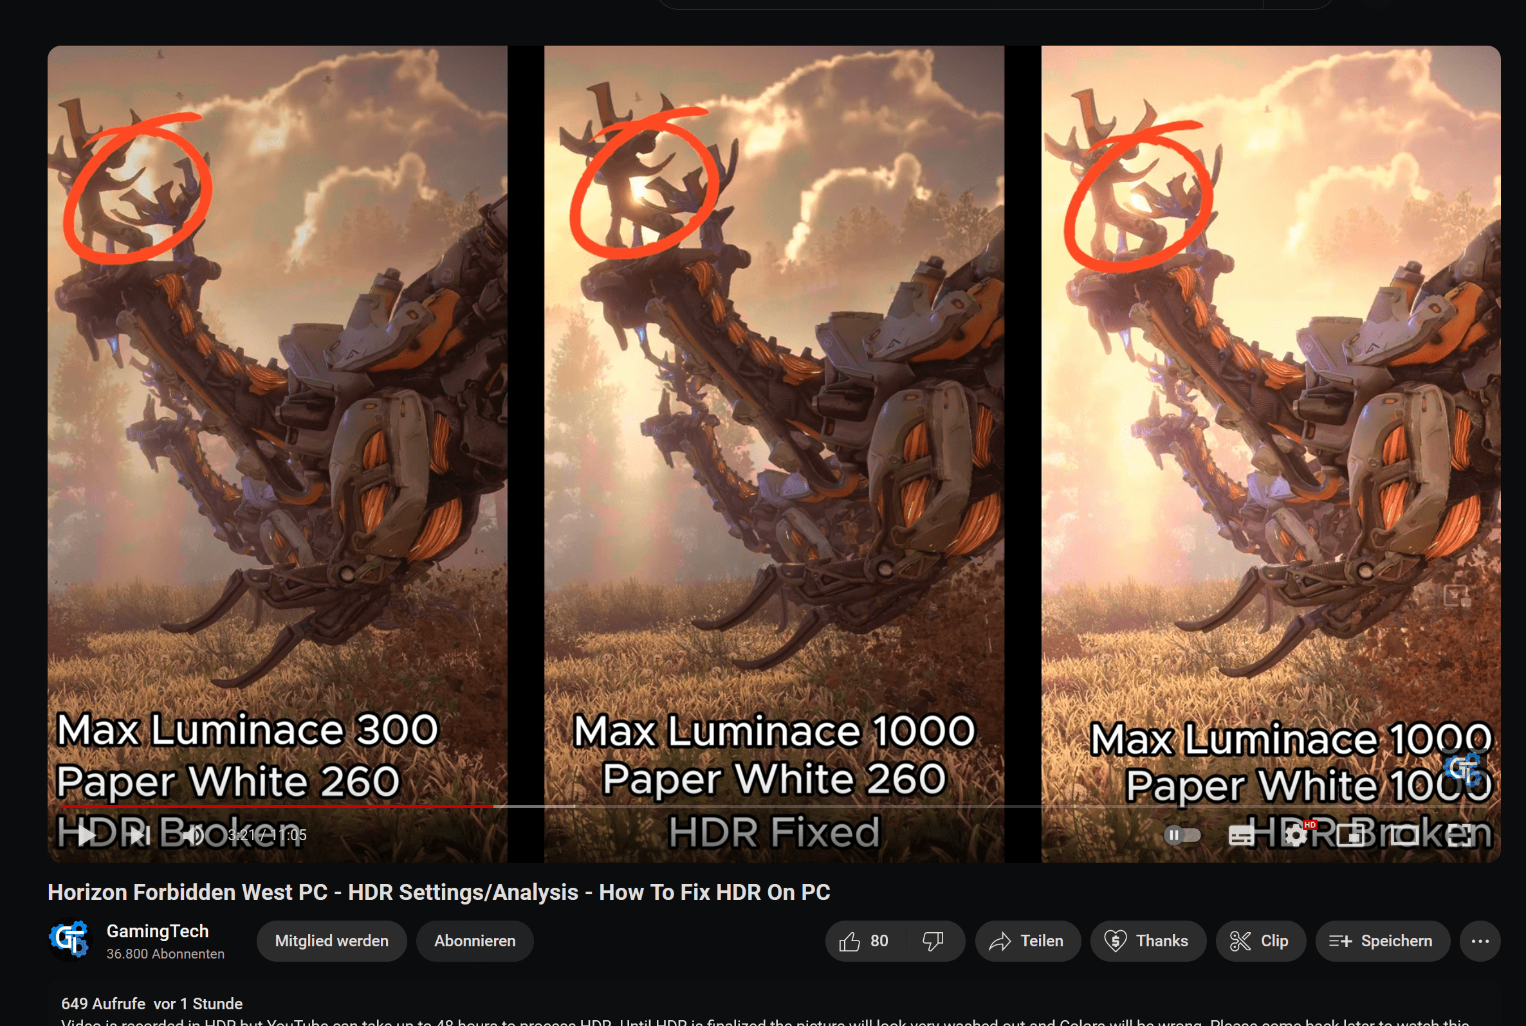Open the GamingTech channel name link

[x=158, y=930]
